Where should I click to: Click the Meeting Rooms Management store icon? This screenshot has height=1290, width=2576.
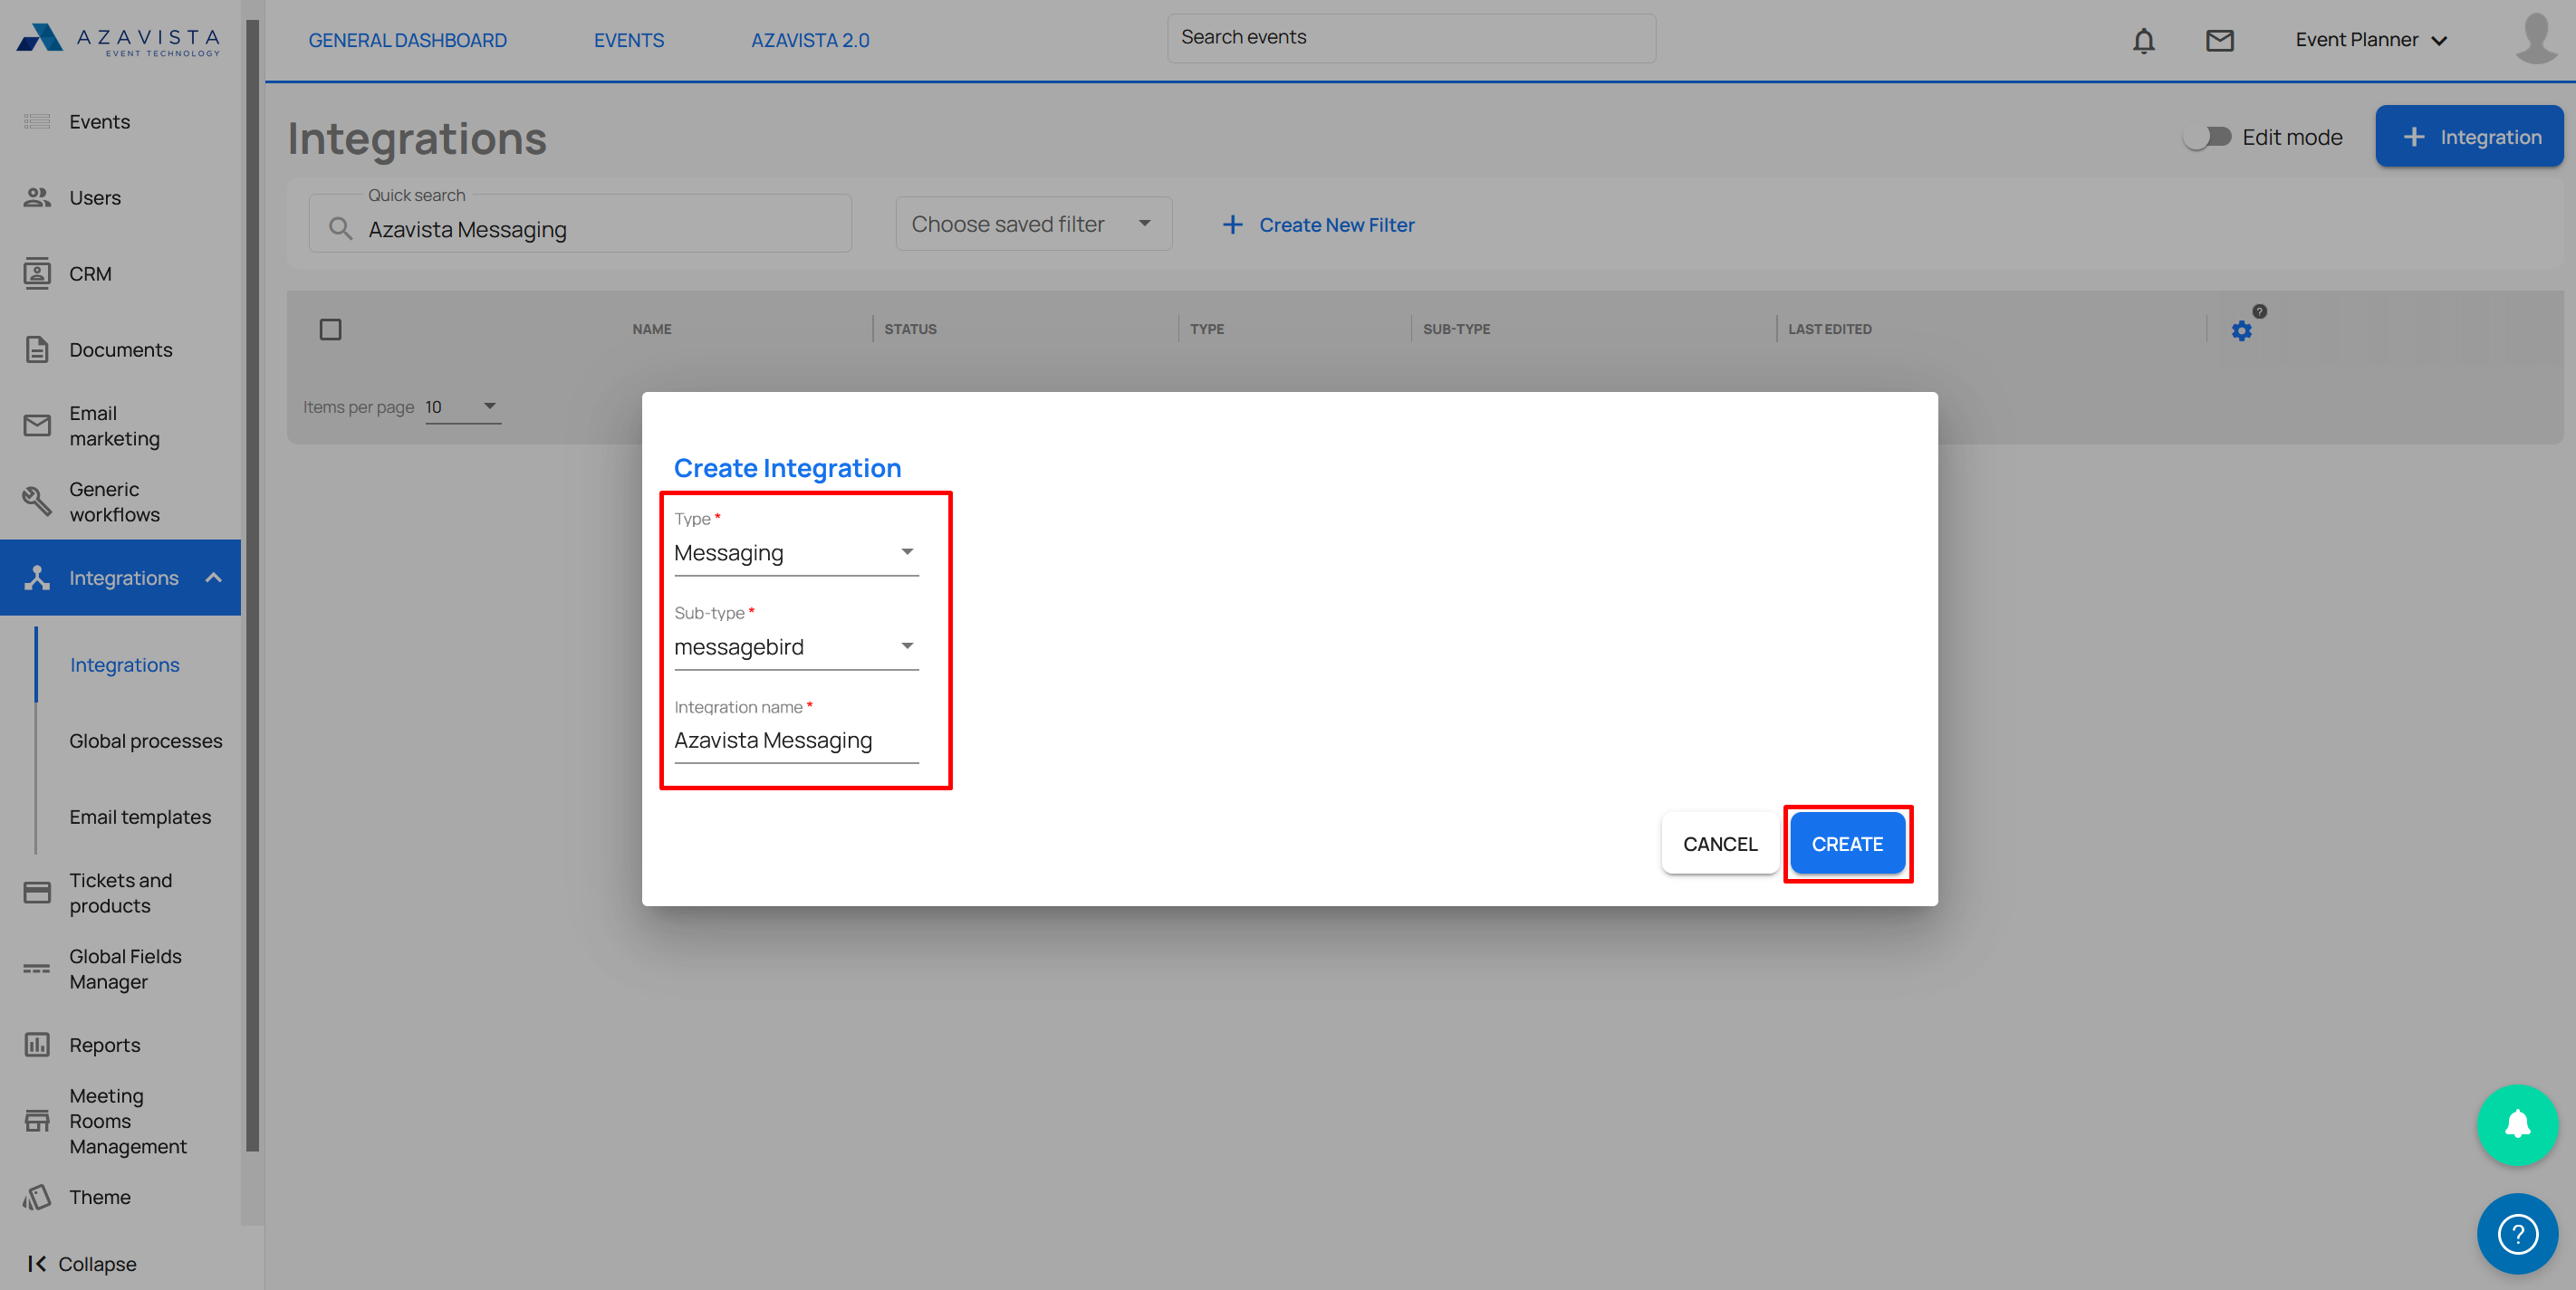(37, 1120)
